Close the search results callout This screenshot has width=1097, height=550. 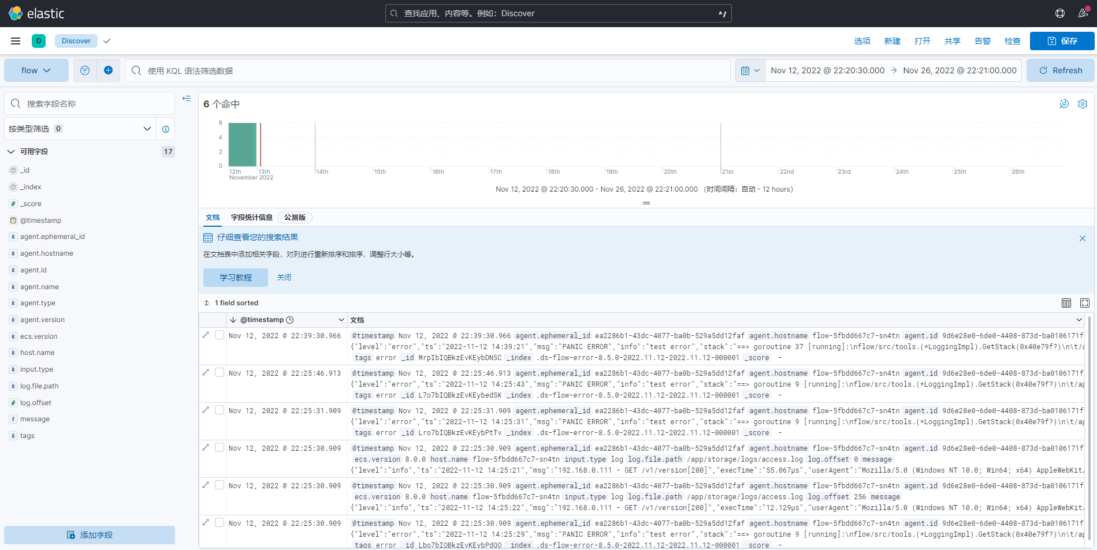1083,238
